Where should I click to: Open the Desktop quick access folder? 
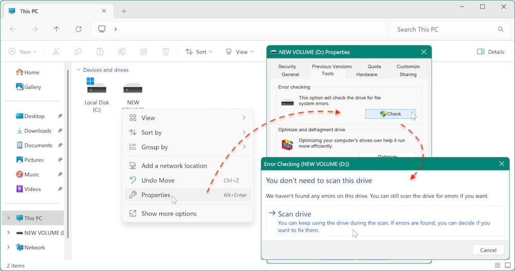(x=30, y=116)
